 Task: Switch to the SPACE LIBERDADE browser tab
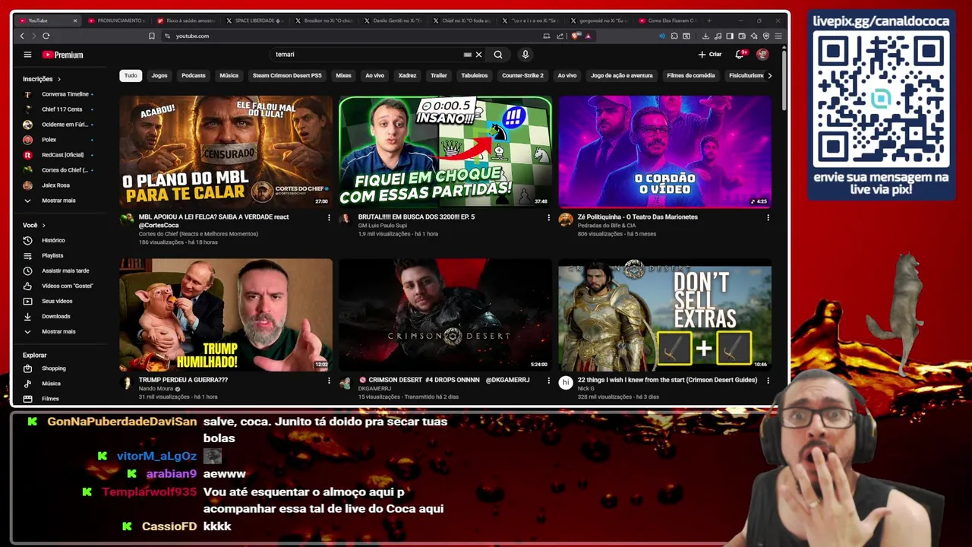point(252,21)
